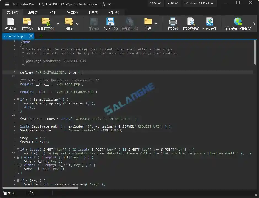Click the hamburger menu icon

click(x=7, y=4)
